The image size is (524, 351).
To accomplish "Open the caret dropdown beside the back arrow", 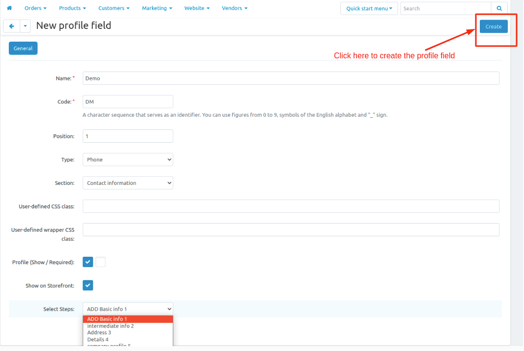I will (25, 26).
